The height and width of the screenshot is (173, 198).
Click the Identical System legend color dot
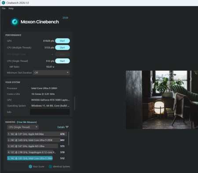[50, 166]
